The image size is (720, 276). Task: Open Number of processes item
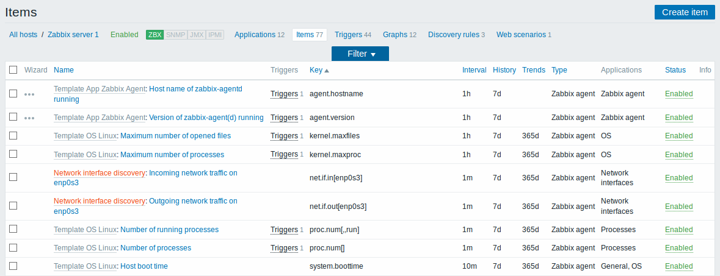coord(156,248)
